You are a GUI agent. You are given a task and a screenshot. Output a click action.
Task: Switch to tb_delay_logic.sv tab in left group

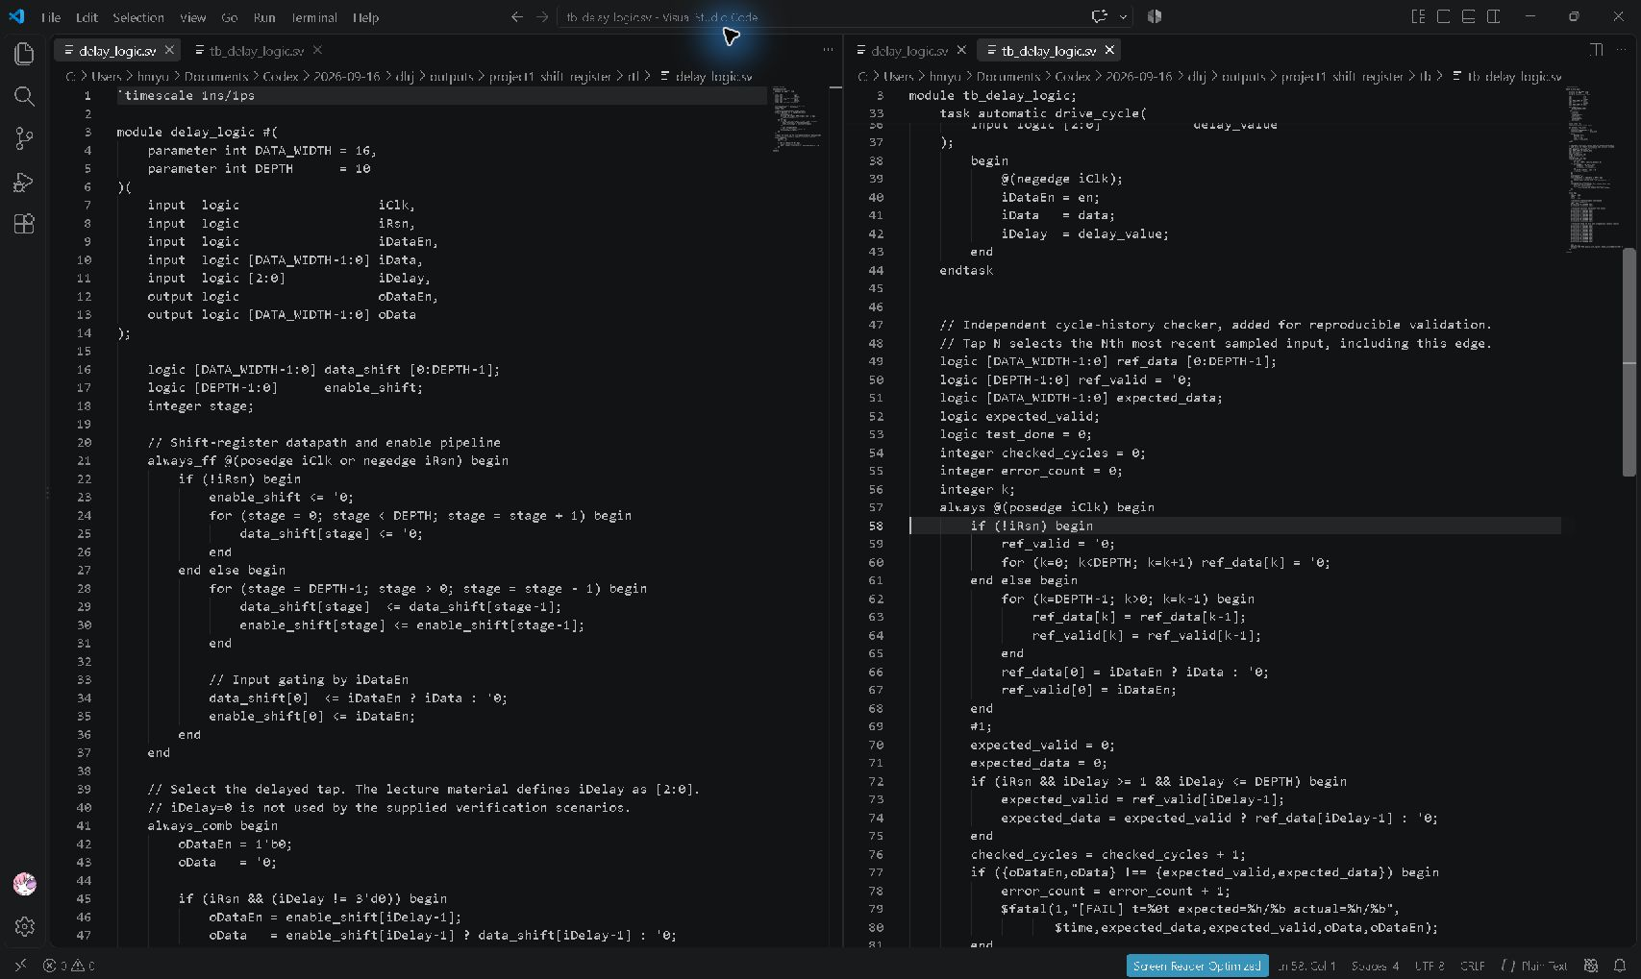pos(257,51)
